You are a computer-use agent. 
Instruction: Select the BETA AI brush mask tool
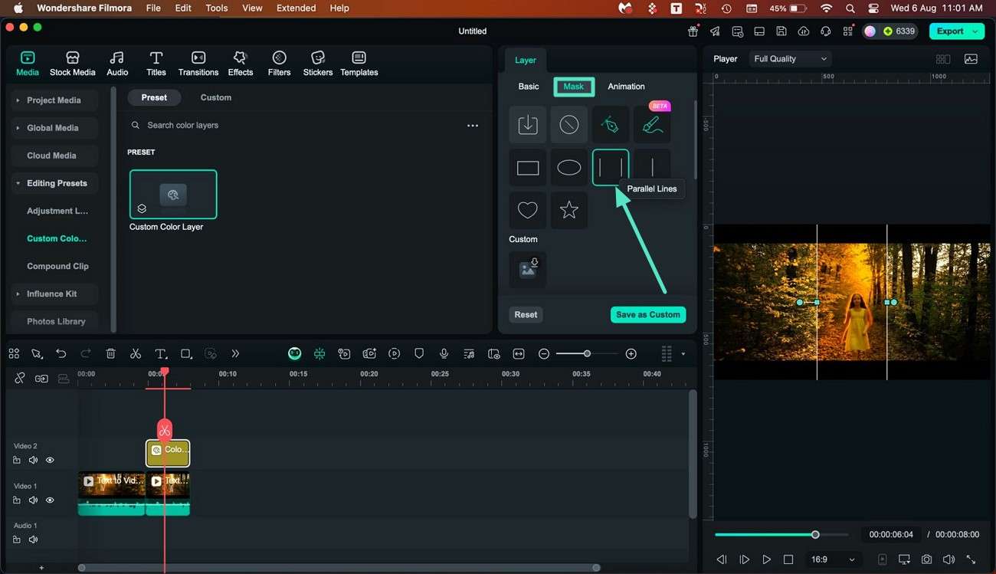click(x=652, y=124)
